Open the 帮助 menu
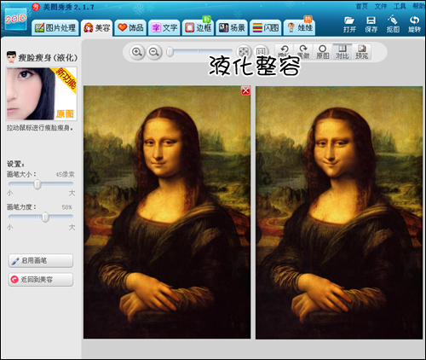This screenshot has width=426, height=360. [418, 6]
